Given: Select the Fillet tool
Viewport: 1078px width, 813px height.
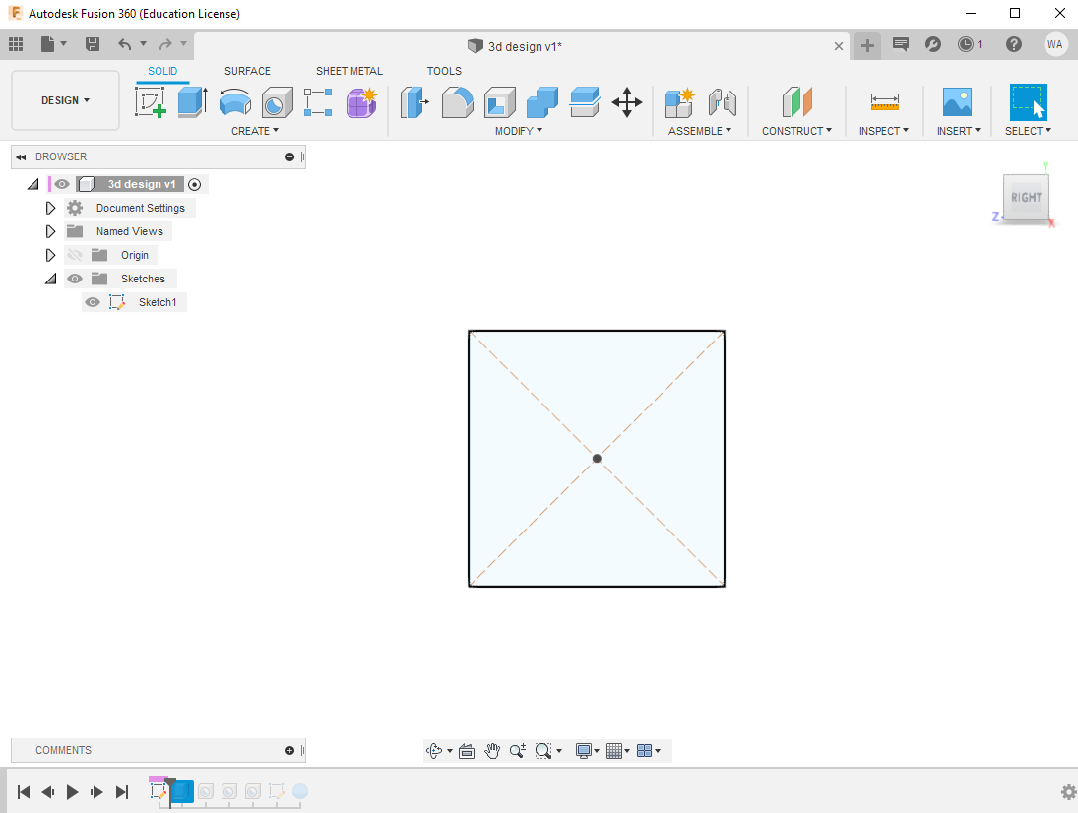Looking at the screenshot, I should (x=457, y=101).
